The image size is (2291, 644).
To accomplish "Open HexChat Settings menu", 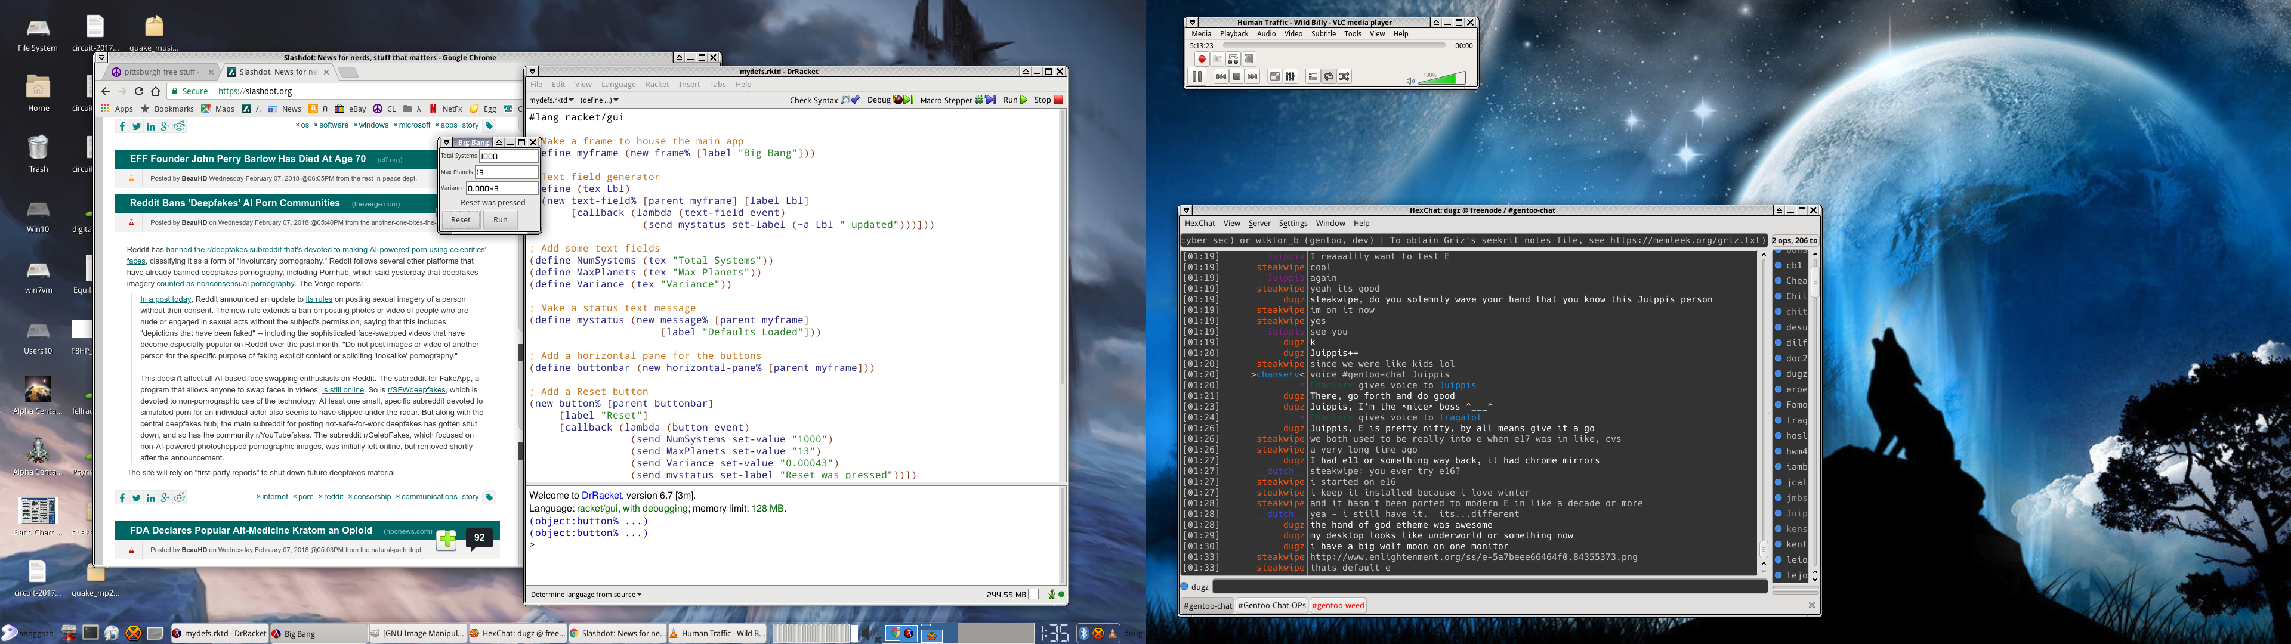I will [x=1293, y=224].
